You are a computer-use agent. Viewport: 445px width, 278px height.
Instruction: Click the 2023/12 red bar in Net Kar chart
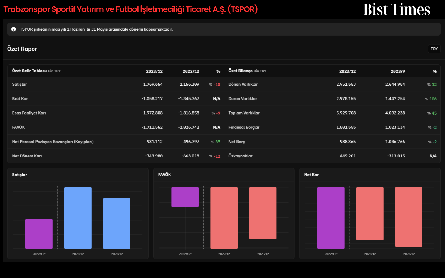[409, 217]
